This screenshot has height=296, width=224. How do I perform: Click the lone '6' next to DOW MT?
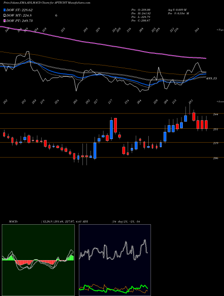56,15
